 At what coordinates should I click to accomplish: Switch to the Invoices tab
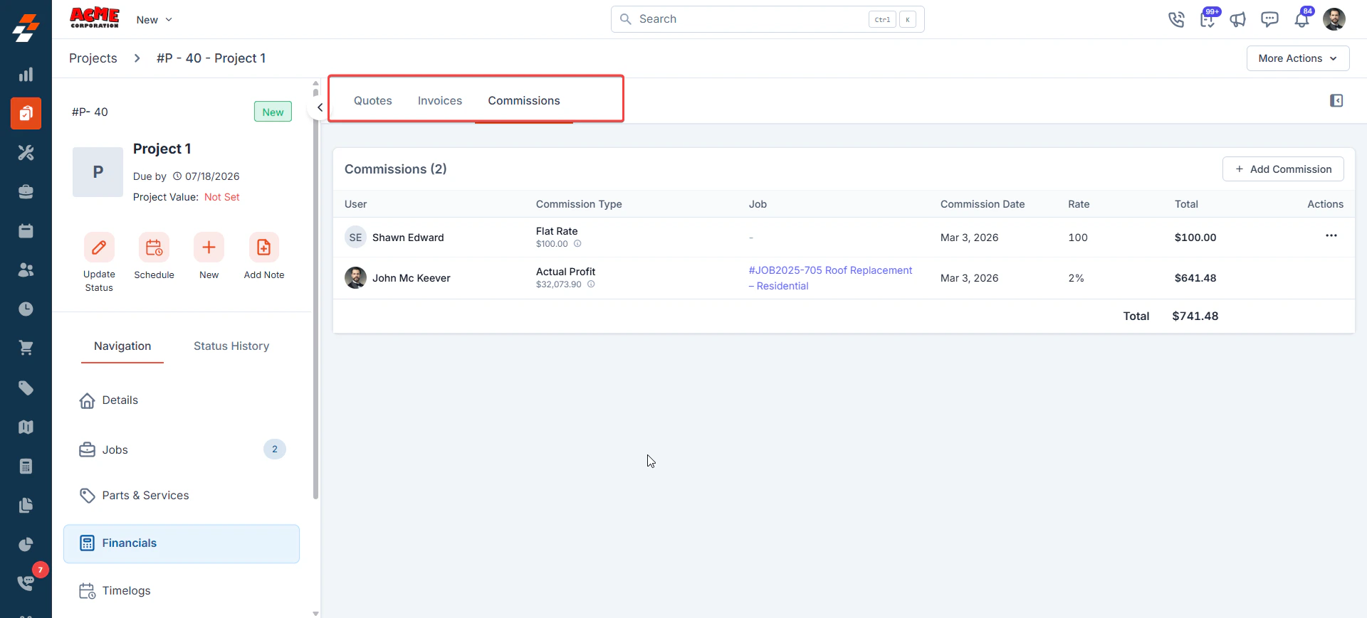click(x=439, y=100)
